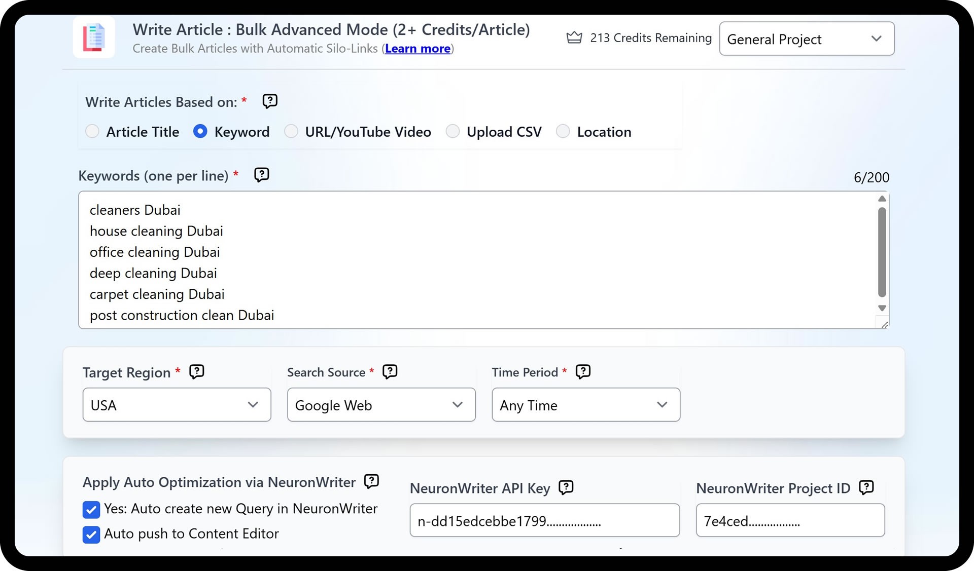Show Target Region help icon
This screenshot has height=571, width=974.
point(197,372)
